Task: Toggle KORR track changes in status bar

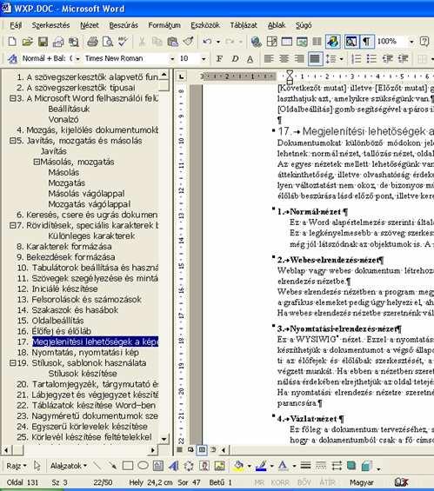Action: (x=280, y=482)
